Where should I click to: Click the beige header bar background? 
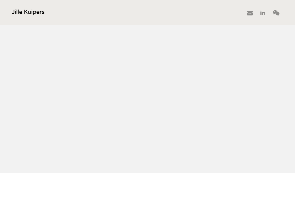[x=143, y=12]
